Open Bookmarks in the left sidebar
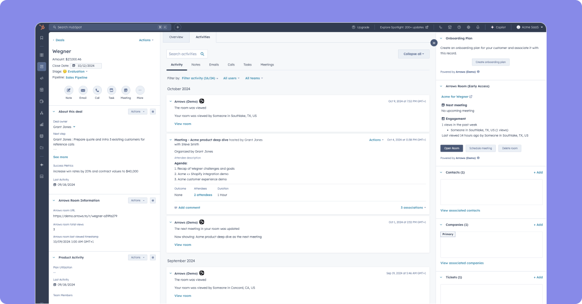The height and width of the screenshot is (304, 582). (42, 38)
